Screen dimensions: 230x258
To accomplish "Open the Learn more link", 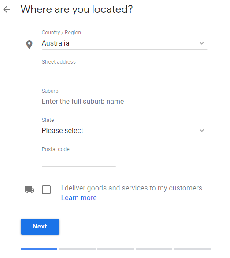I will point(79,197).
